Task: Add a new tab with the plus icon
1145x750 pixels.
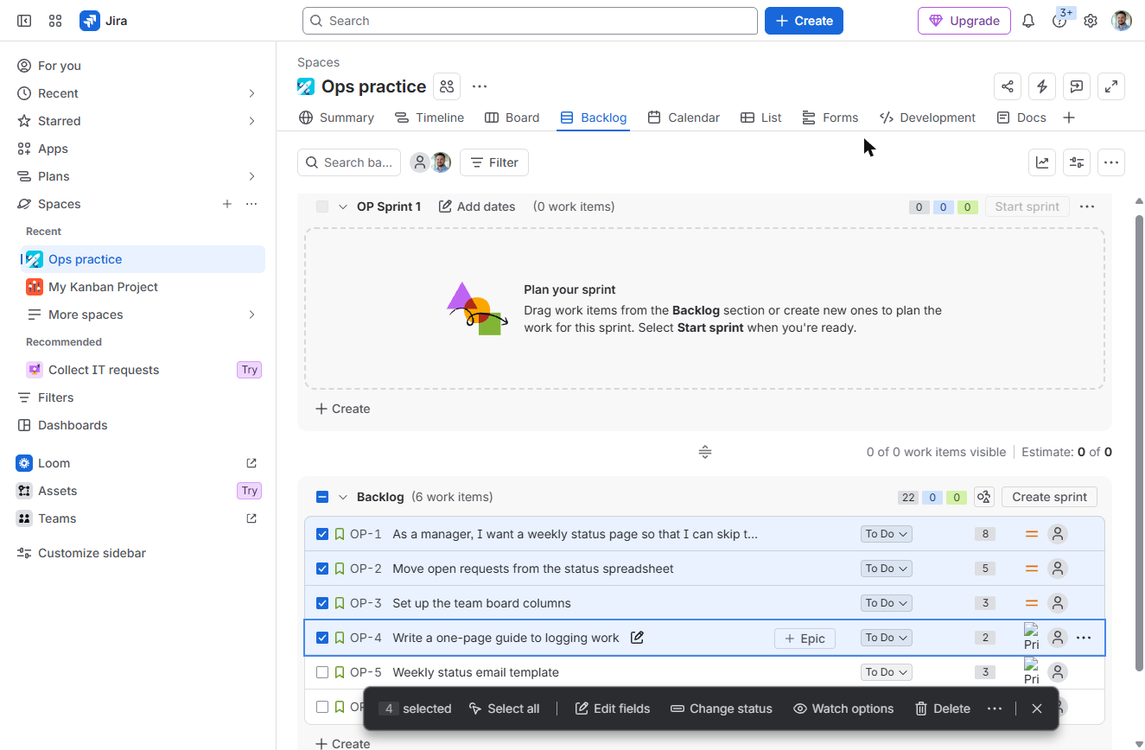Action: pos(1069,118)
